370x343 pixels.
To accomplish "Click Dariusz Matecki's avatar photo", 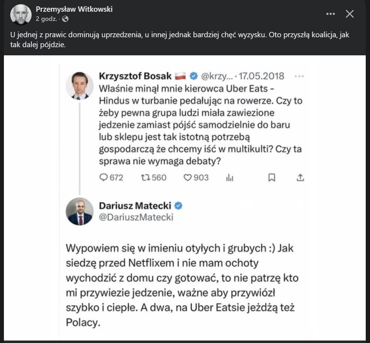I will pyautogui.click(x=79, y=212).
